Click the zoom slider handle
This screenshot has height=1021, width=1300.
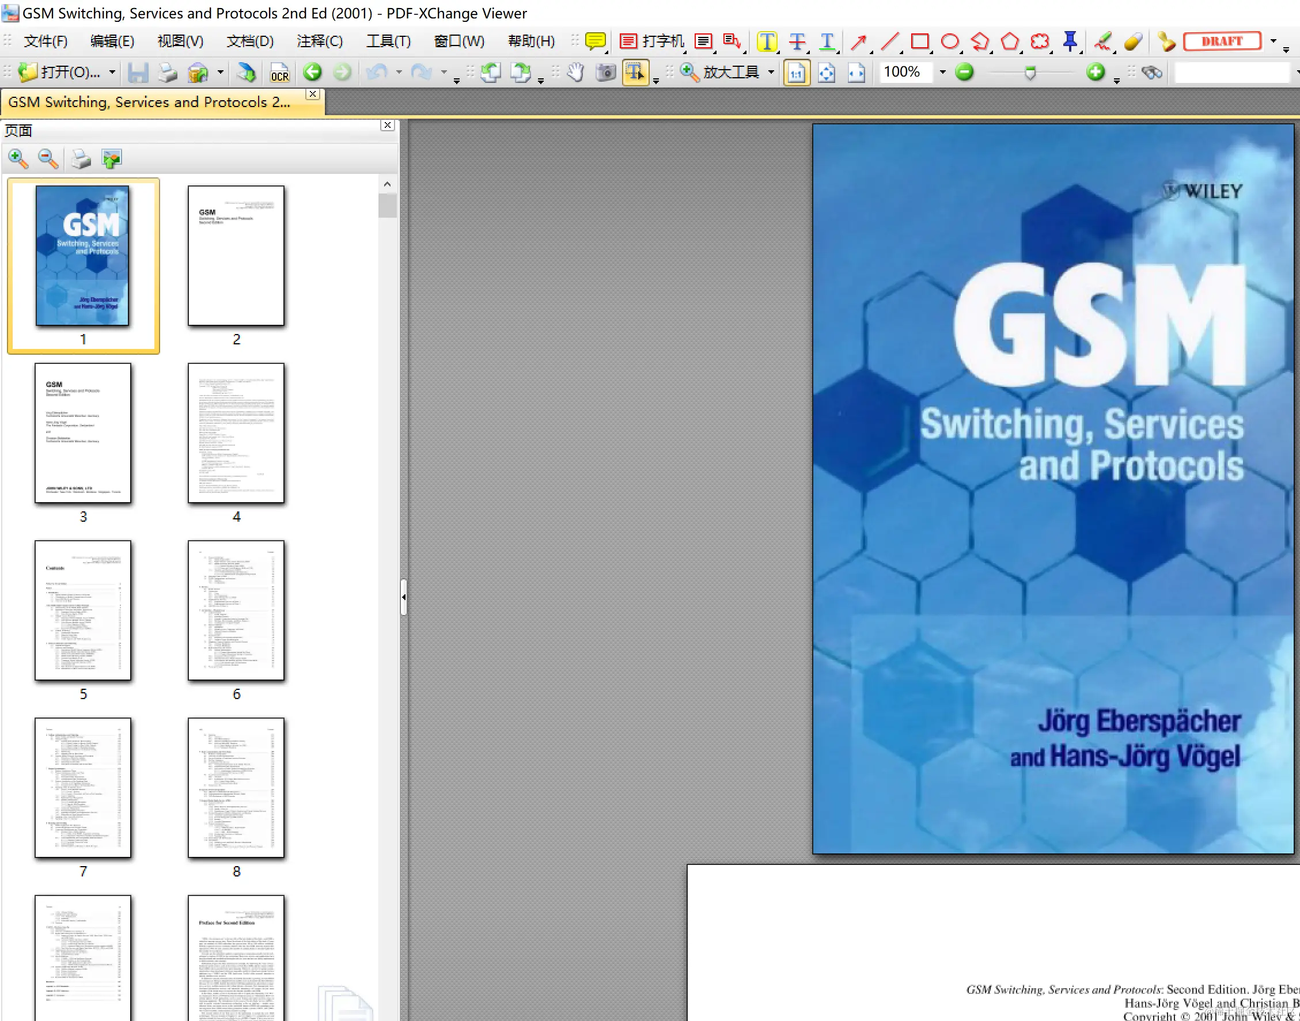(x=1030, y=74)
